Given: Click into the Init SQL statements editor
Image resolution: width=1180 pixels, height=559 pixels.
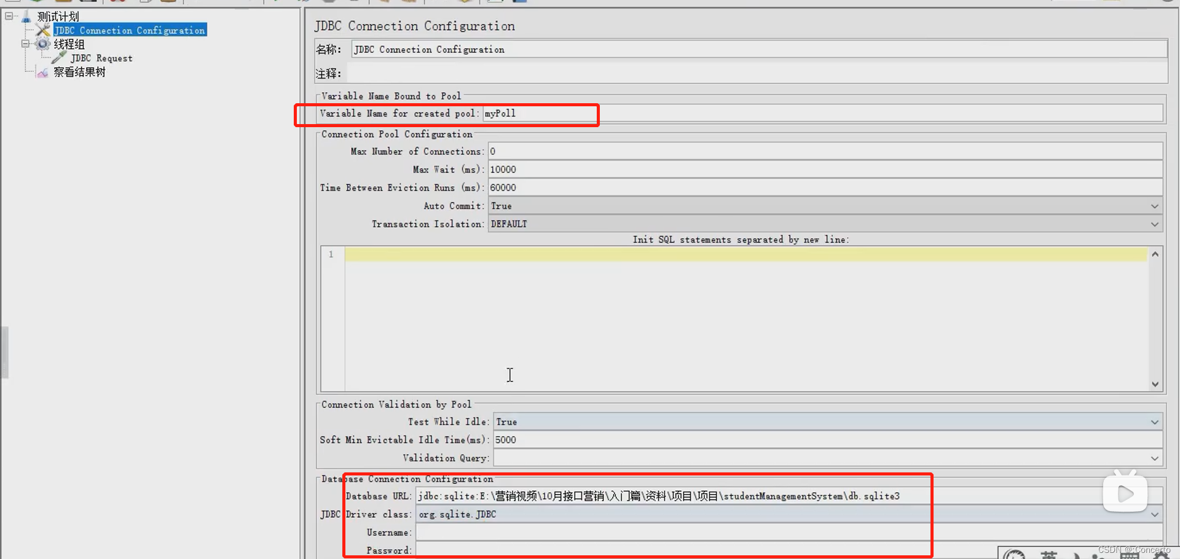Looking at the screenshot, I should pos(745,318).
